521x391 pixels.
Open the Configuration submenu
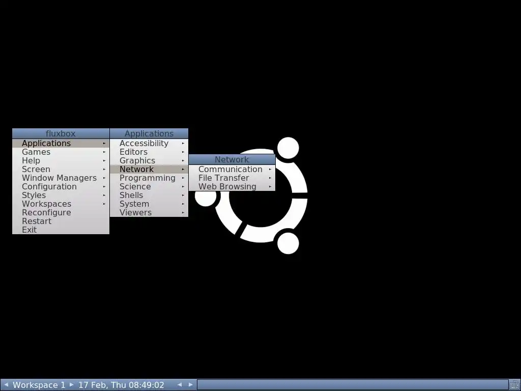(x=61, y=186)
